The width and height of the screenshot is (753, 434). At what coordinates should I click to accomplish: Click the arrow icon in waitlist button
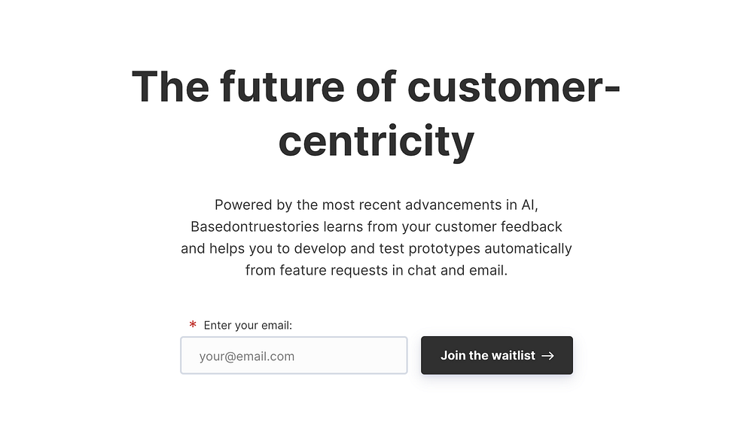pyautogui.click(x=548, y=356)
